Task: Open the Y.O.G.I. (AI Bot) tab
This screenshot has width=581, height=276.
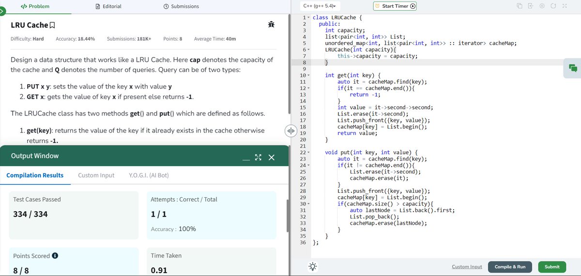Action: 149,175
